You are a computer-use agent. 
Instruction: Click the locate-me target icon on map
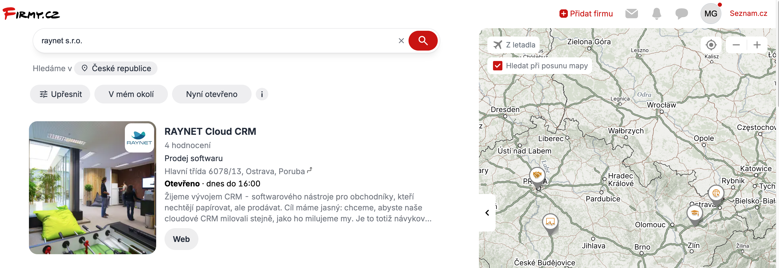[711, 45]
